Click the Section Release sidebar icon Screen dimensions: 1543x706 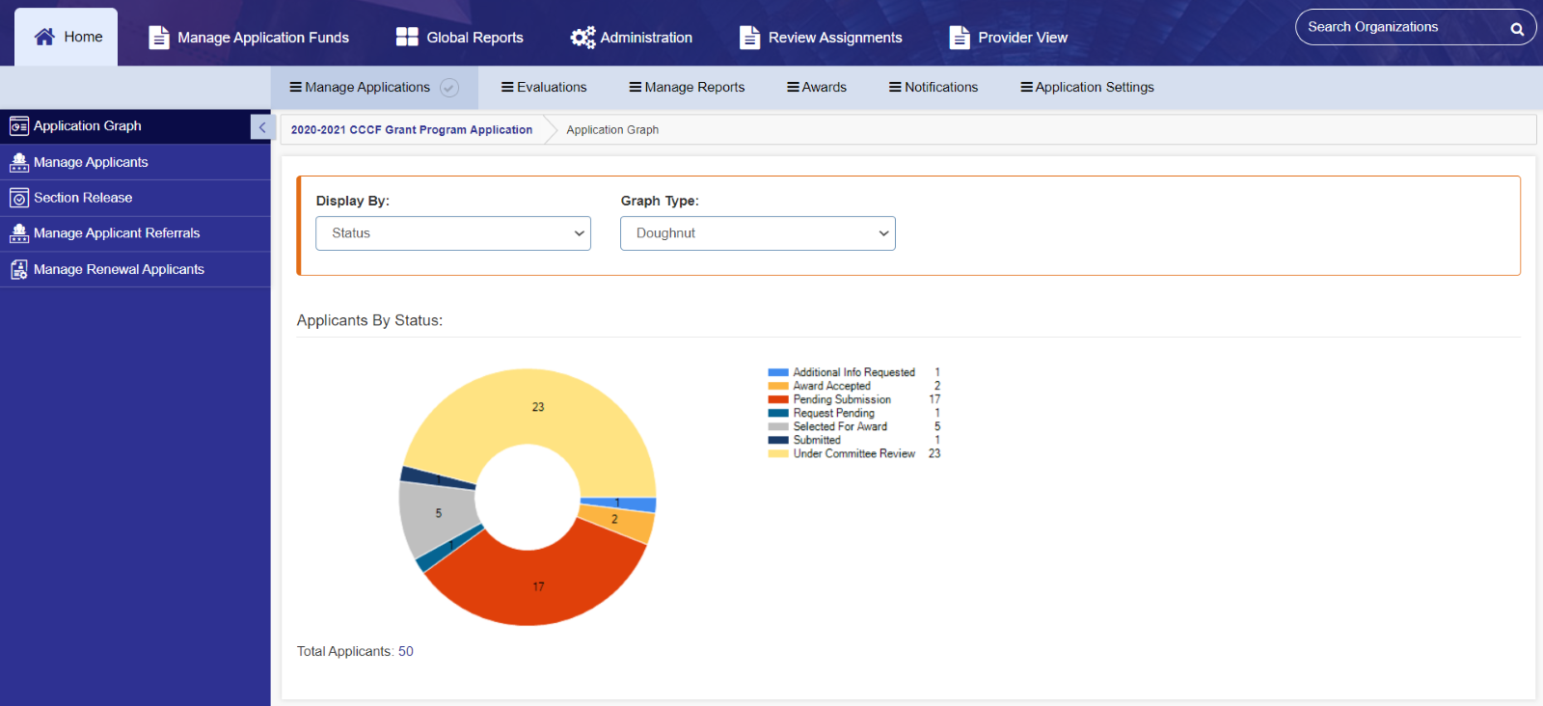19,198
